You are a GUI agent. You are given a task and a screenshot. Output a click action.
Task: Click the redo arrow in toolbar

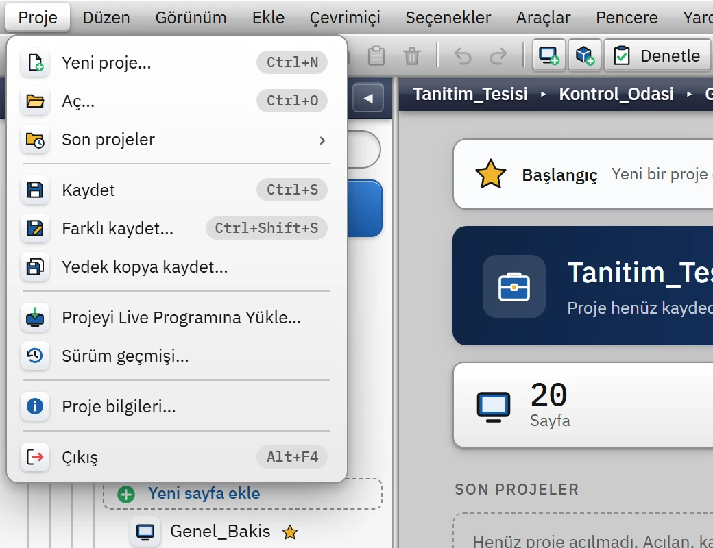pos(498,56)
